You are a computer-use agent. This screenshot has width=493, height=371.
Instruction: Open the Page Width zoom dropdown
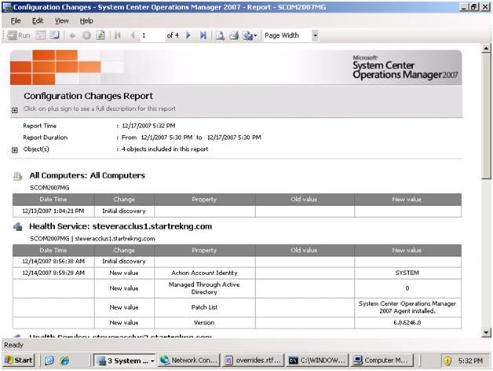[315, 35]
